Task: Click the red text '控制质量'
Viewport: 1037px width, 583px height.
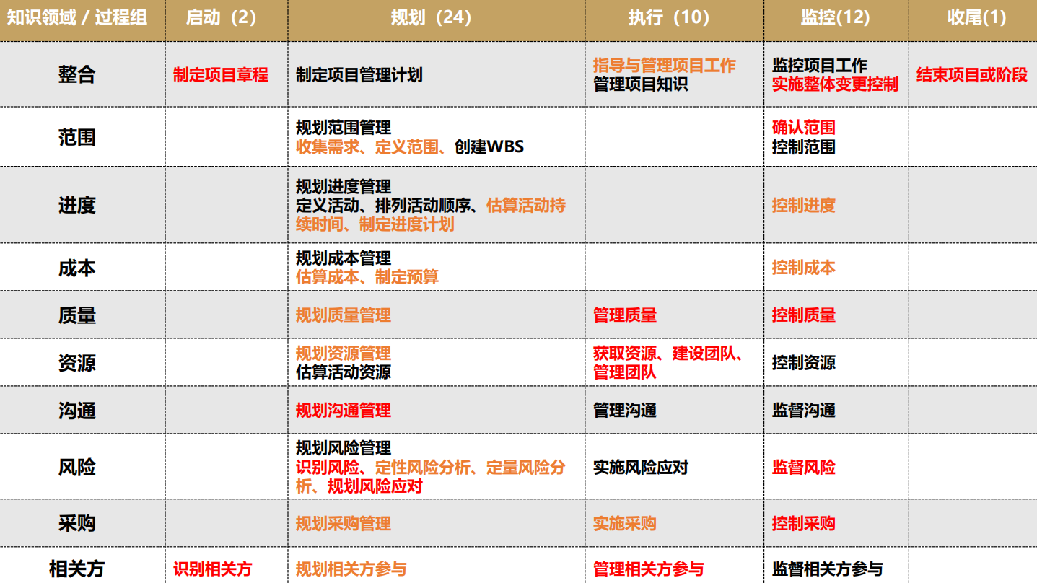Action: (803, 315)
